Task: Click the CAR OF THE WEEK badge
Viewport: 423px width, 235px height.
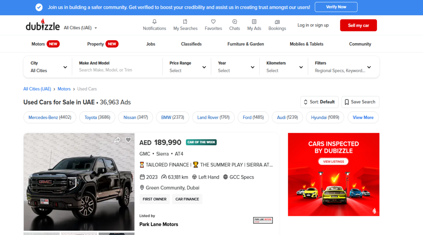Action: coord(201,142)
